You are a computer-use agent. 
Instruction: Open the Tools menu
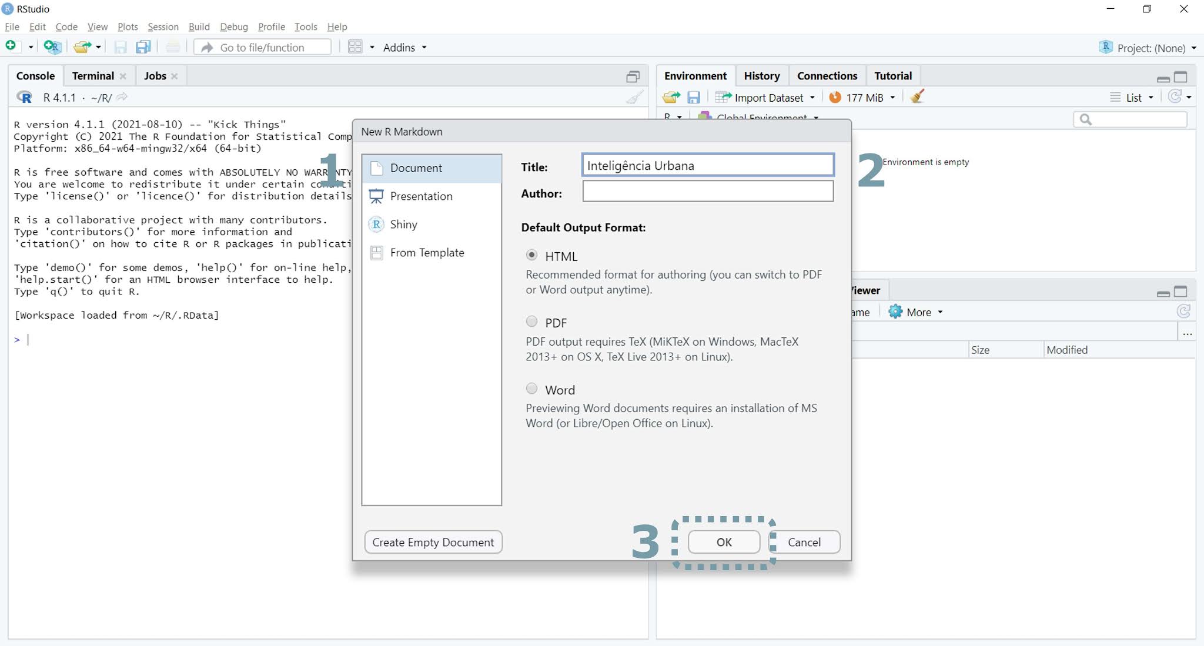(x=305, y=26)
